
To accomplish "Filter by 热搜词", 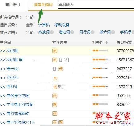I will (x=44, y=32).
